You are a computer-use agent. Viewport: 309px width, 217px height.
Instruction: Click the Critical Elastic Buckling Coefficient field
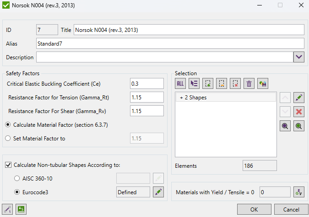147,84
